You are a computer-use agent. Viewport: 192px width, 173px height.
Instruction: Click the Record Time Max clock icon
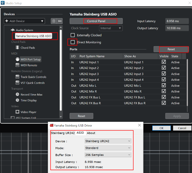tap(17, 94)
